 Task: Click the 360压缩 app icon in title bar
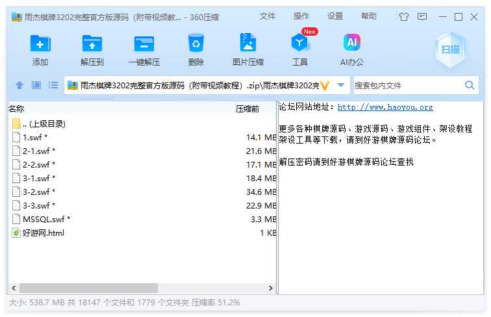pos(17,17)
